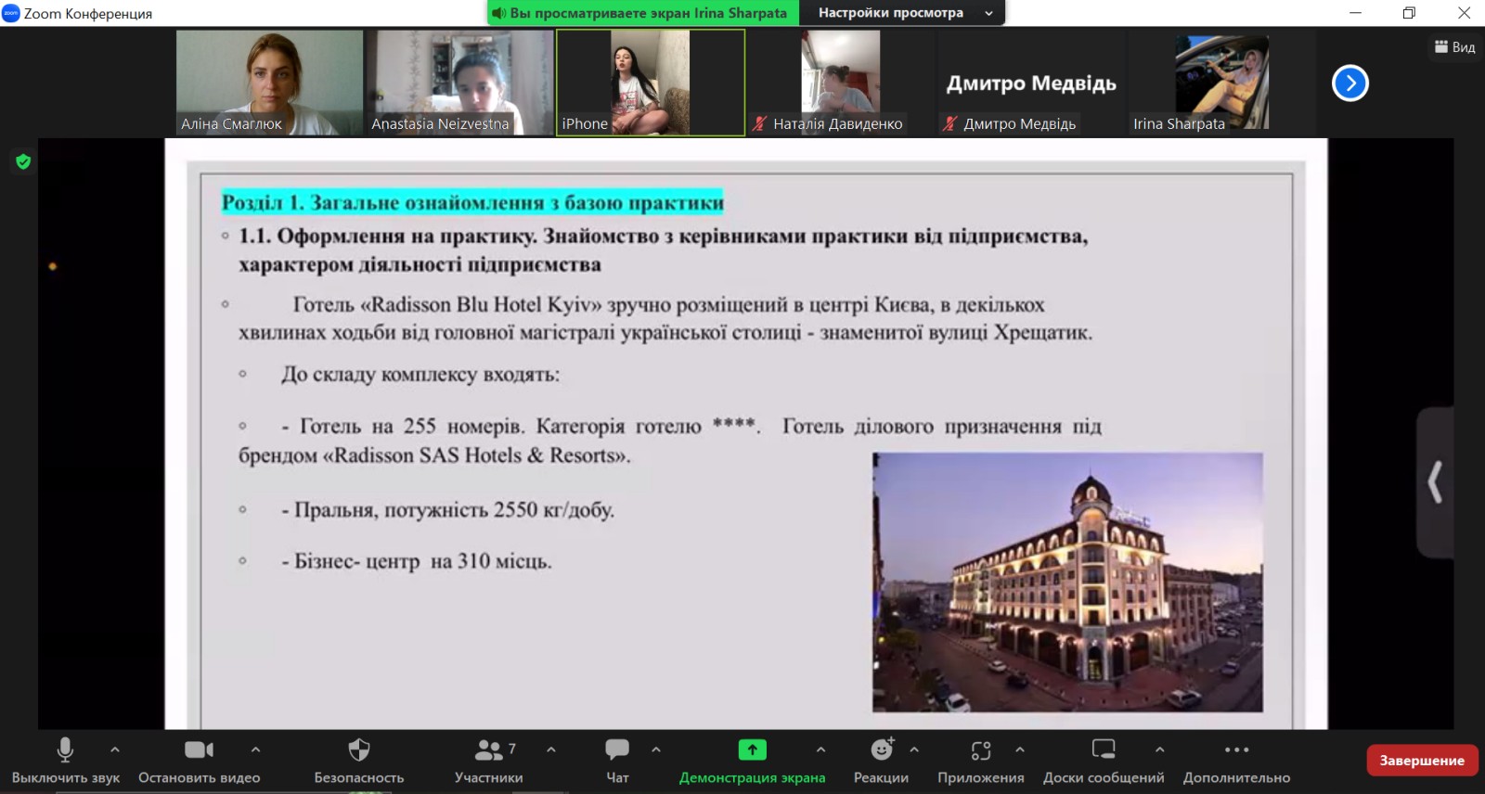Expand chat options arrow
Screen dimensions: 1485x794
pos(656,749)
